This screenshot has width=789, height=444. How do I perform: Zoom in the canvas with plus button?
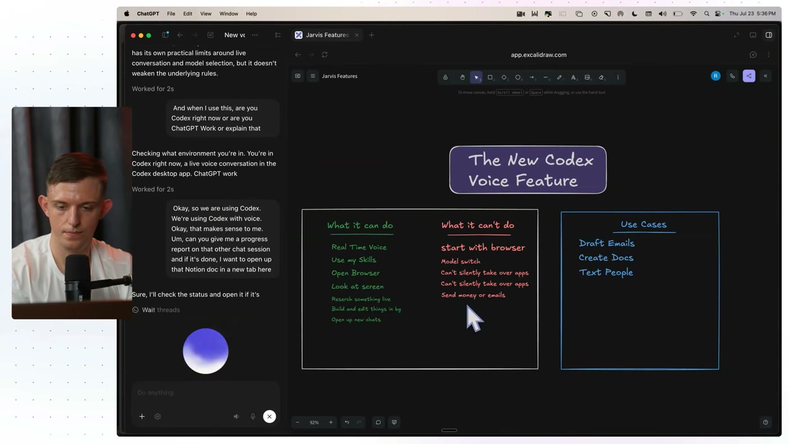331,422
